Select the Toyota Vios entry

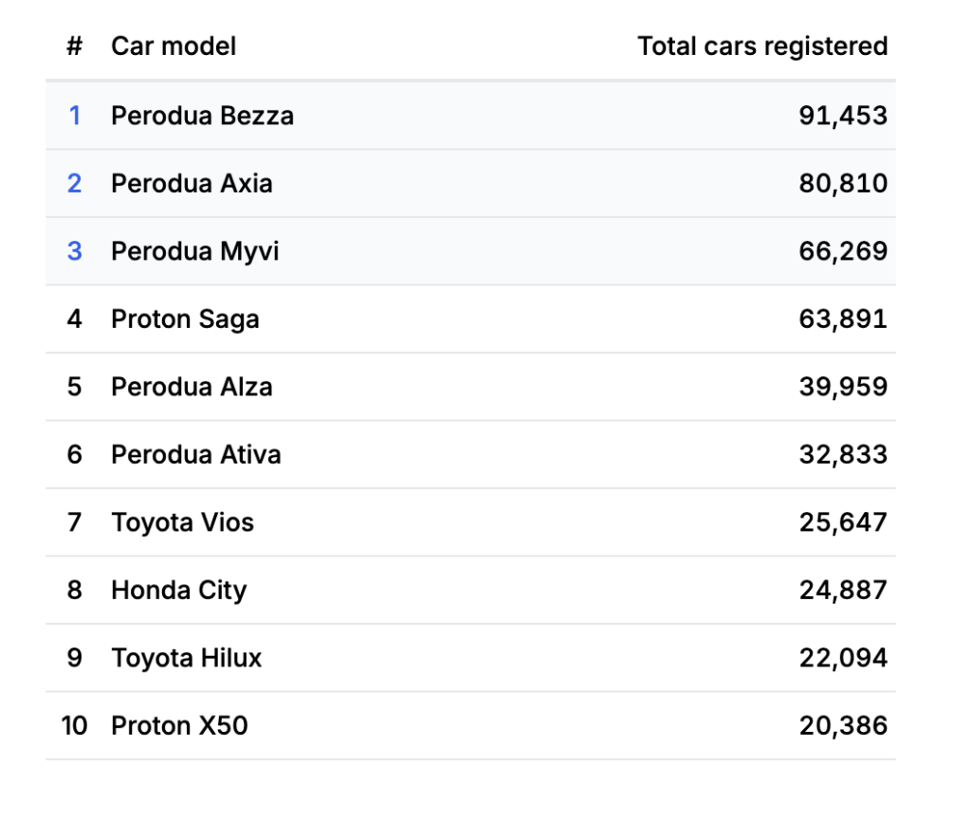point(182,522)
